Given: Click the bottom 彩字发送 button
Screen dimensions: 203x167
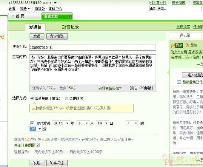Looking at the screenshot, I should coord(57,163).
